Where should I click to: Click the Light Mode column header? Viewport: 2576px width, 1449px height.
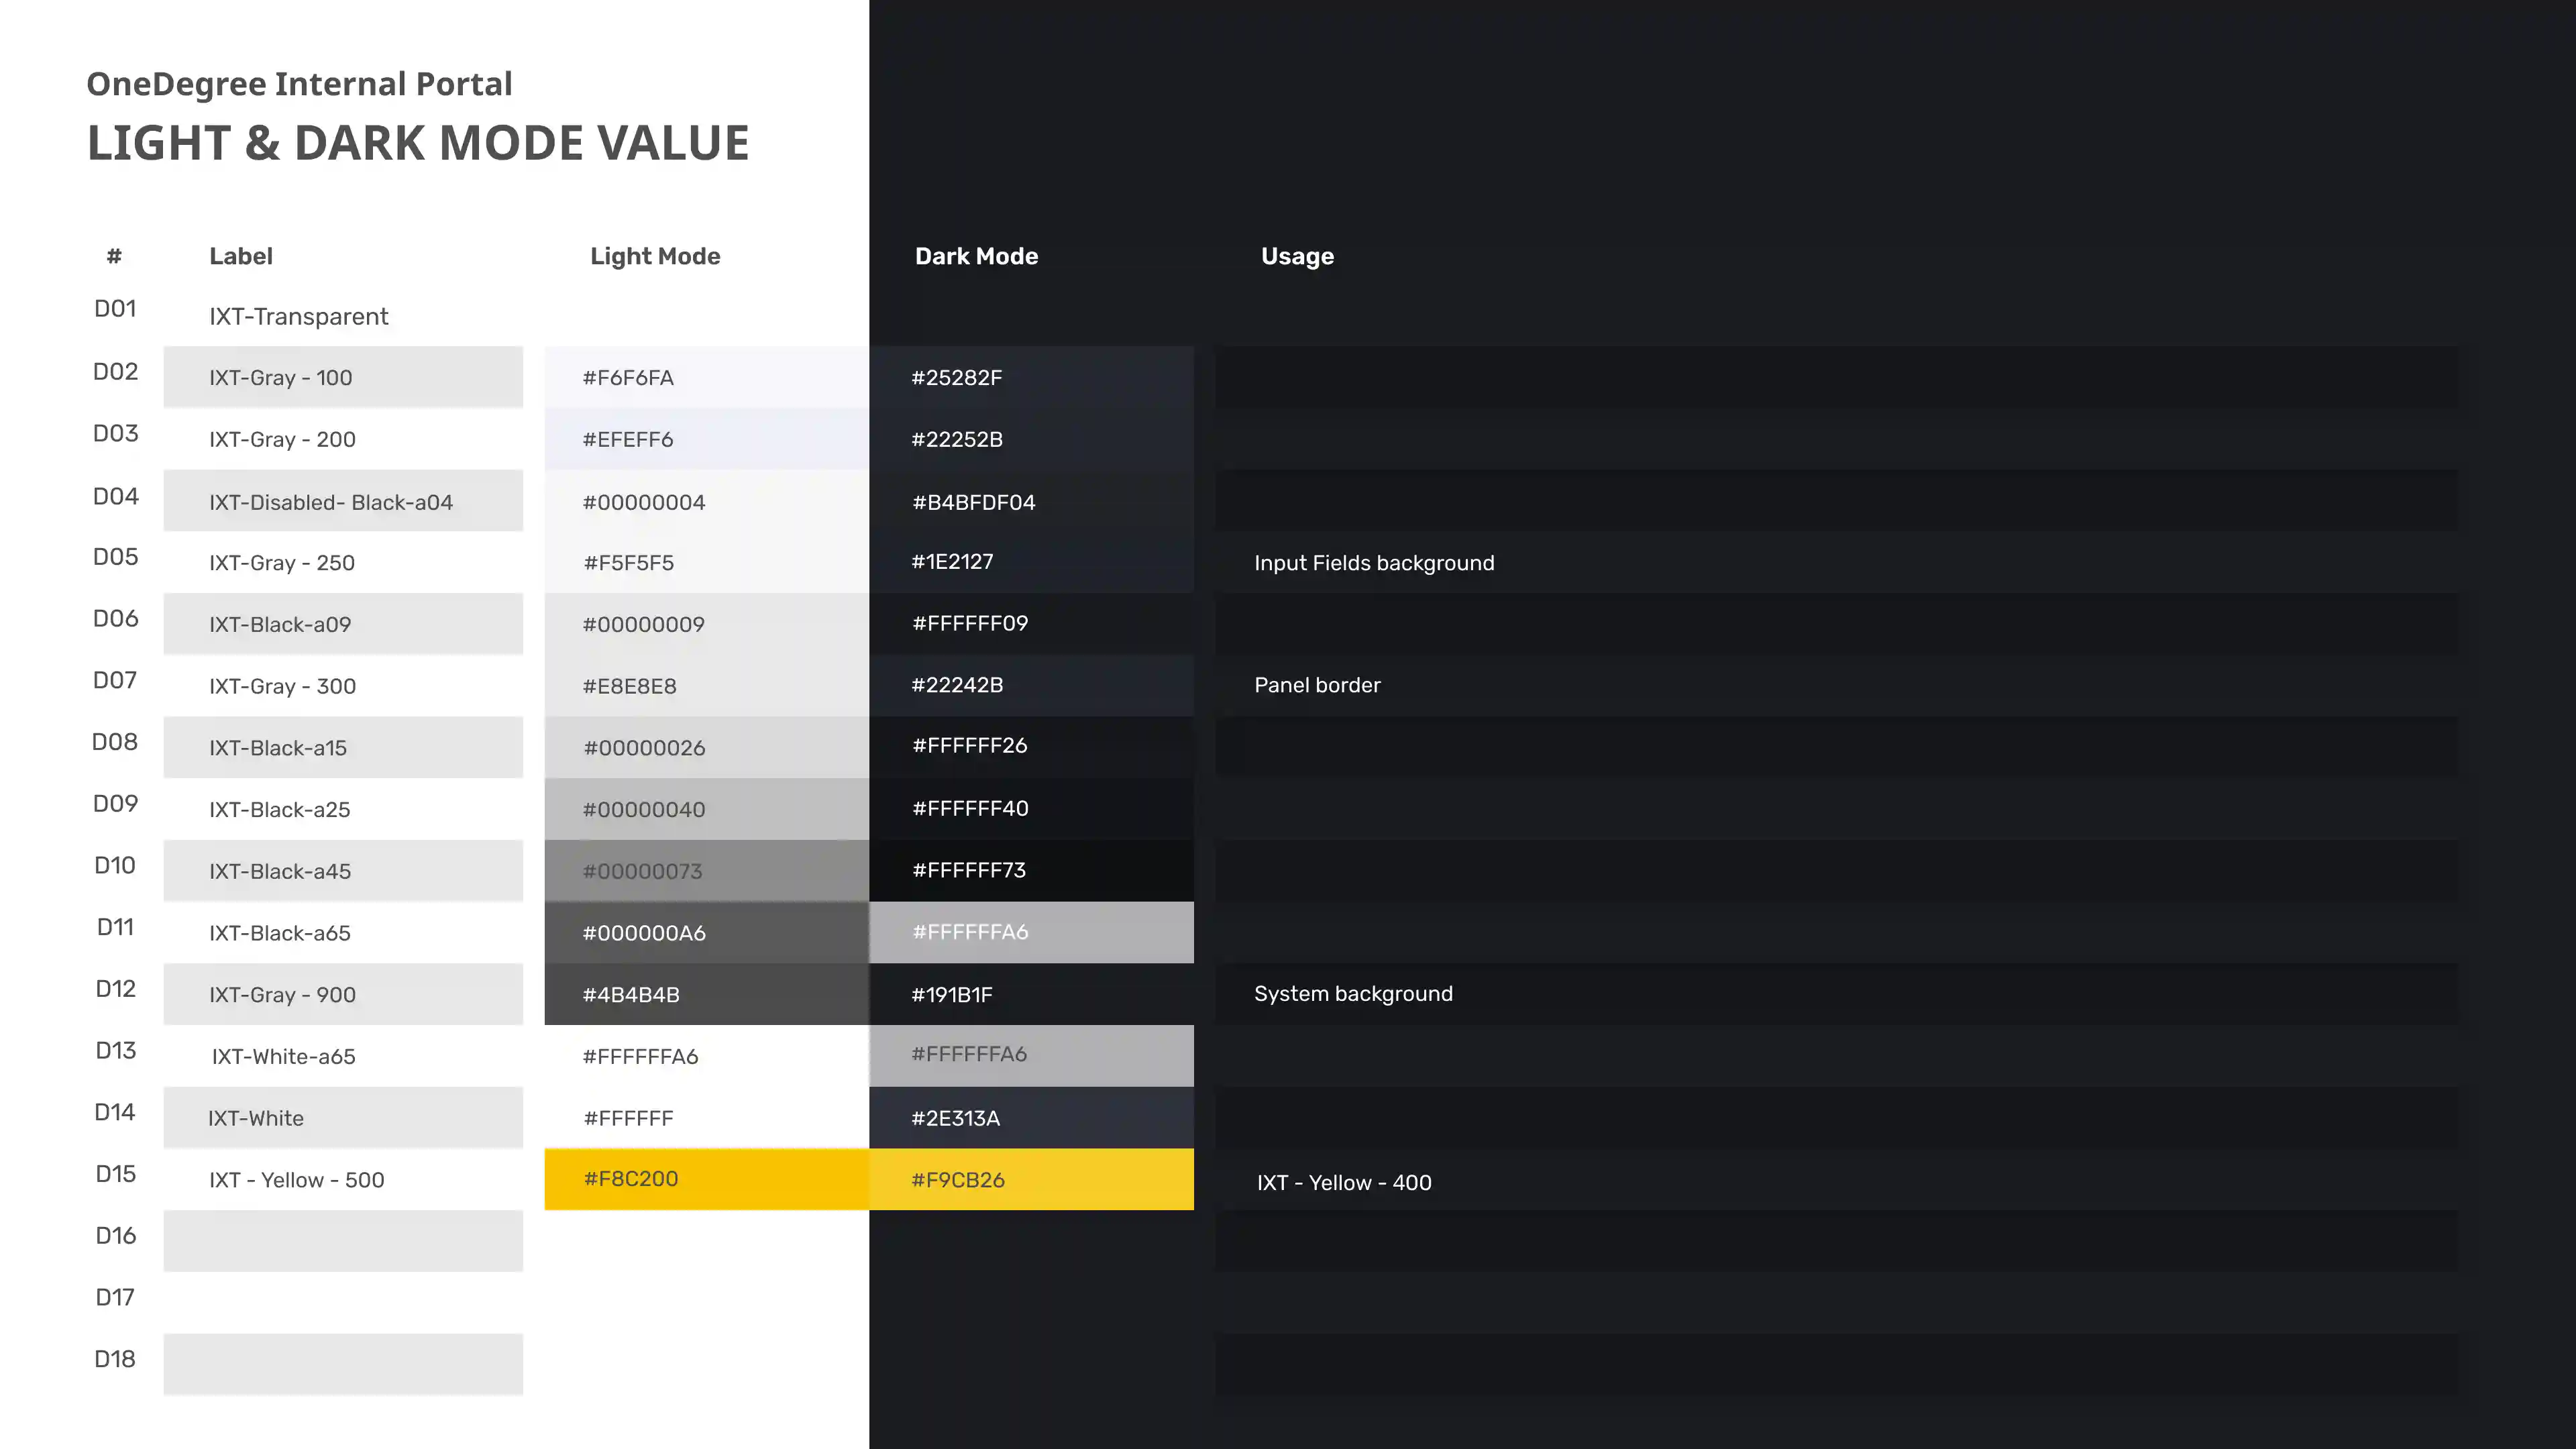tap(655, 256)
